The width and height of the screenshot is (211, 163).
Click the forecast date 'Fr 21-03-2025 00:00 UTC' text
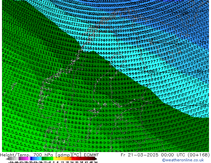153,155
